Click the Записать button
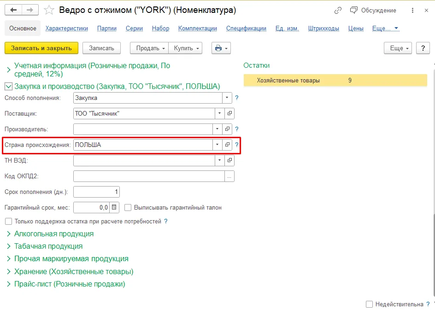 (101, 48)
